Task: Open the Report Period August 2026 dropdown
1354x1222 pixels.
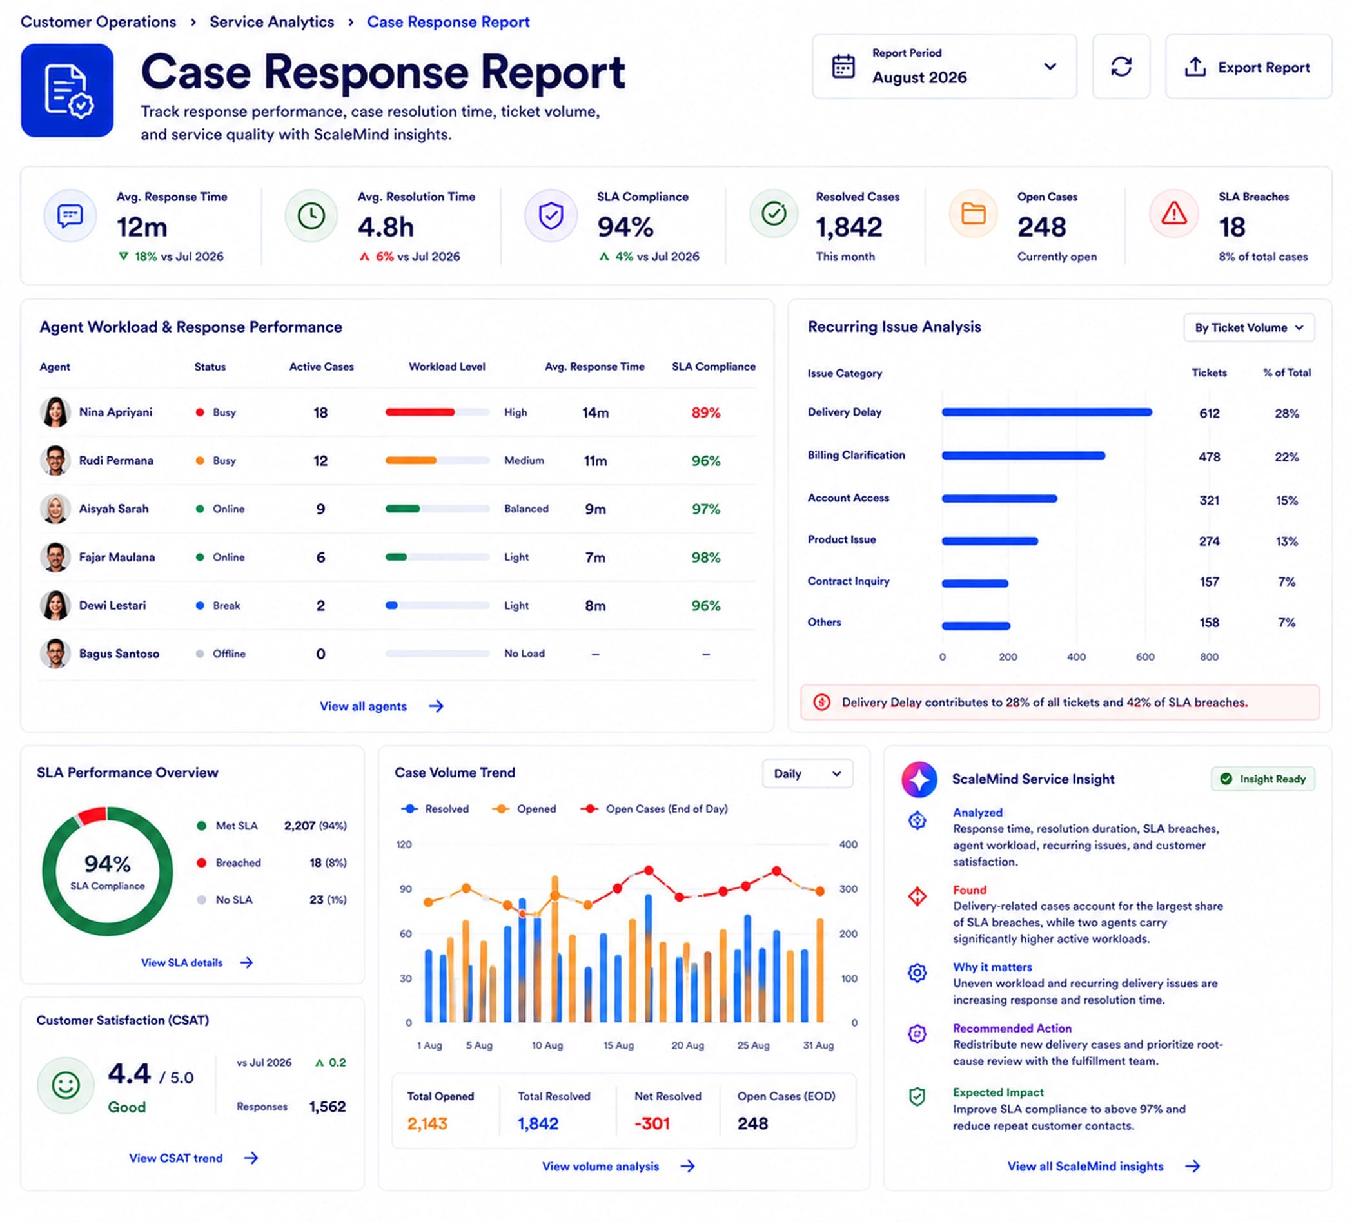Action: point(945,67)
